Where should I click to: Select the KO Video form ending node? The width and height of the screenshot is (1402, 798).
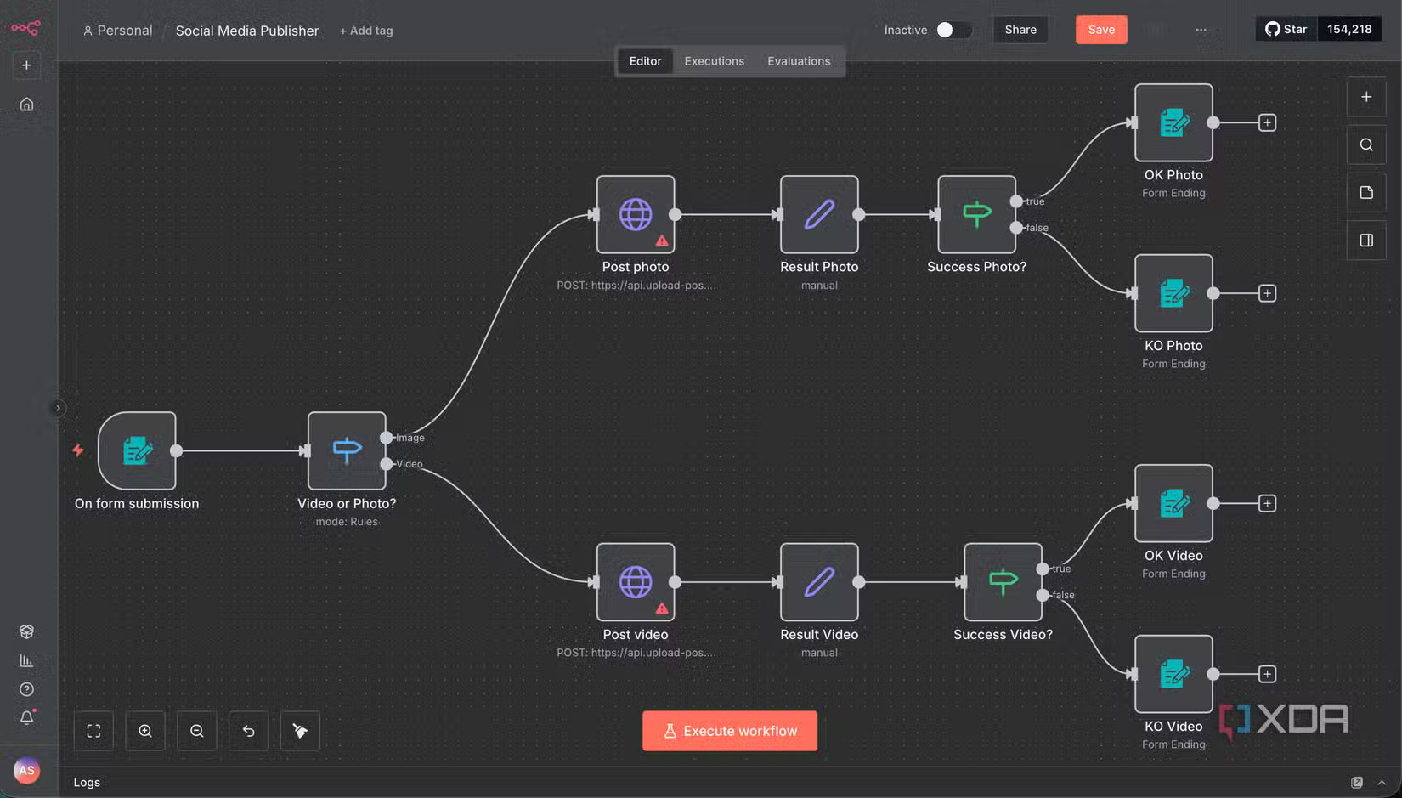point(1173,674)
